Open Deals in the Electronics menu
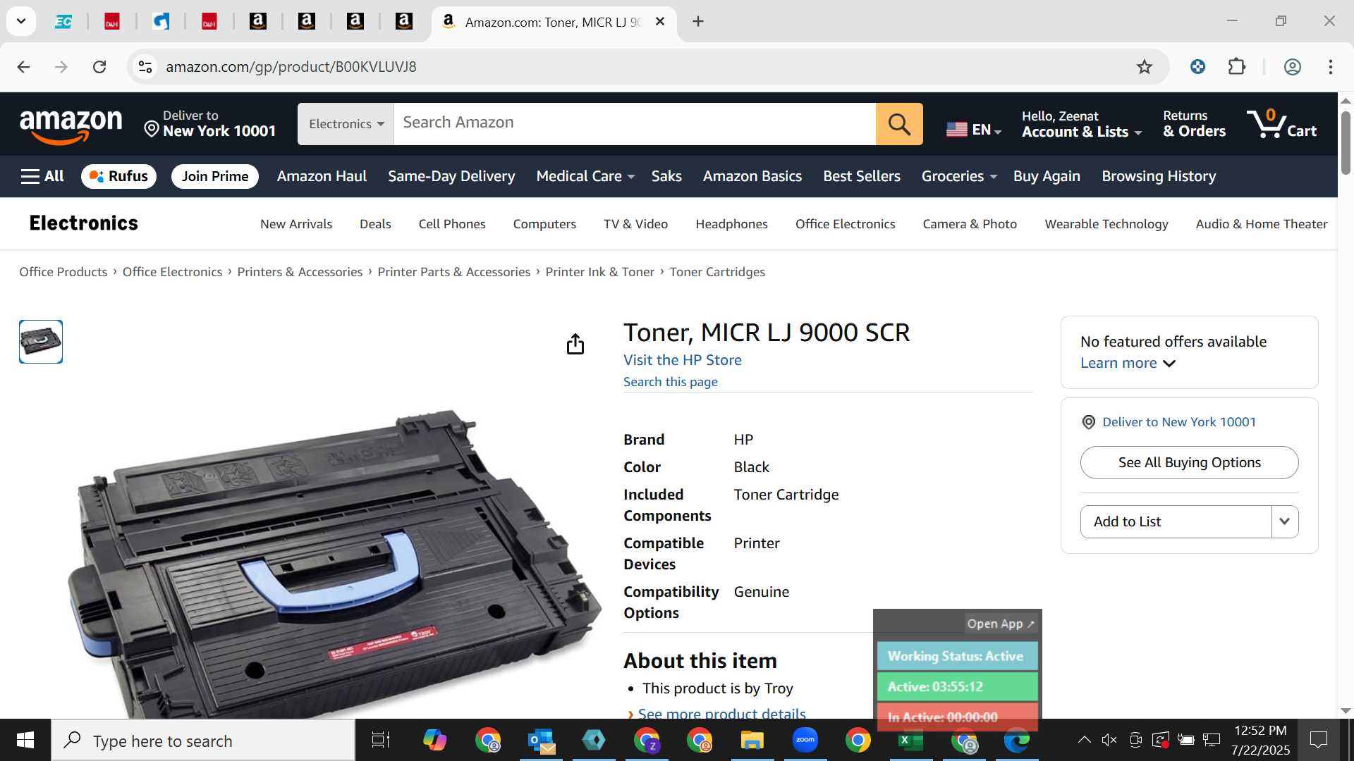Screen dimensions: 1354x761 coord(375,224)
